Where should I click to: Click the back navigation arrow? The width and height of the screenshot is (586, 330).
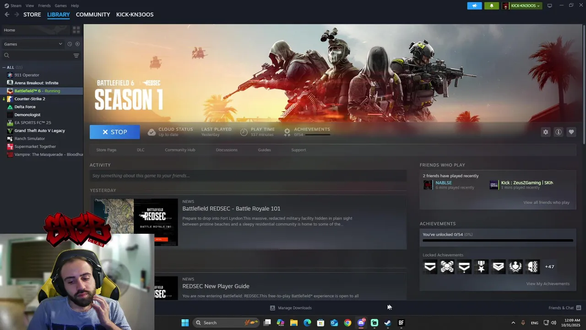[x=7, y=15]
